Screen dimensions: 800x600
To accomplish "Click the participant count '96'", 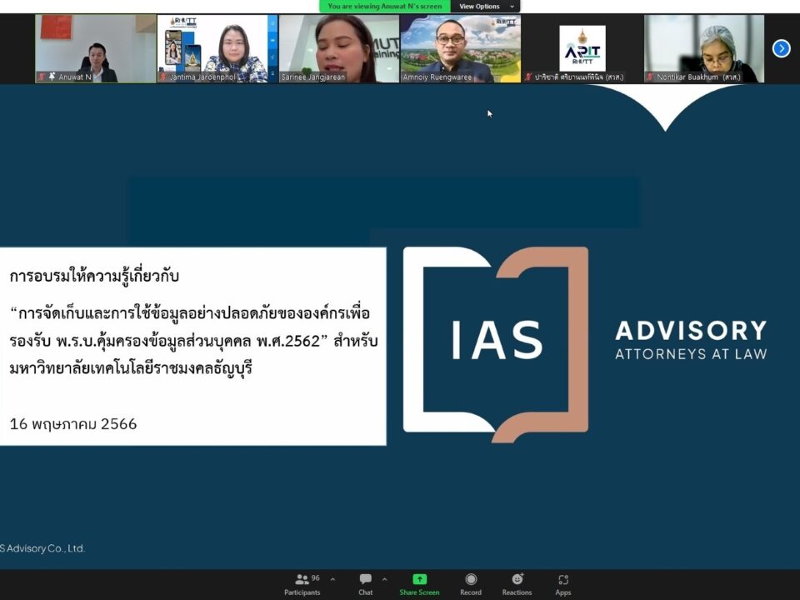I will (315, 577).
